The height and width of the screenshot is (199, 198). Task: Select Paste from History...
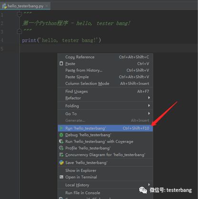(x=105, y=70)
